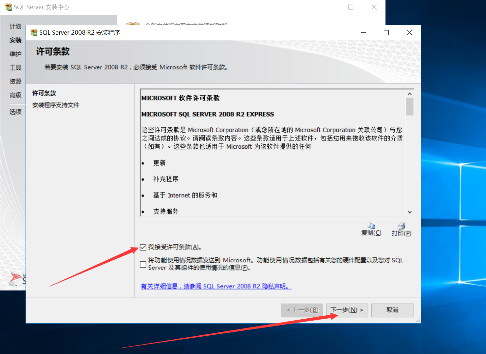Select 资源 in the installation center sidebar
486x354 pixels.
click(15, 82)
